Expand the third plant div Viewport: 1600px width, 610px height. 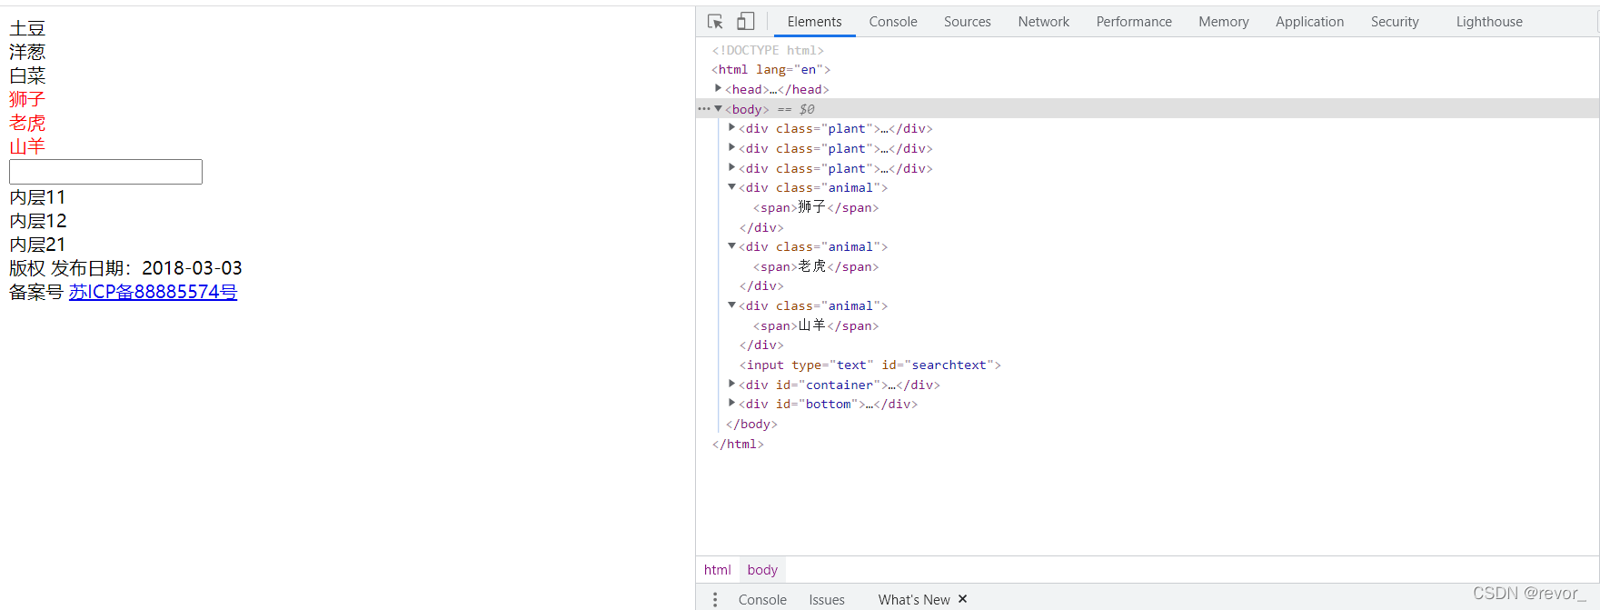(731, 167)
